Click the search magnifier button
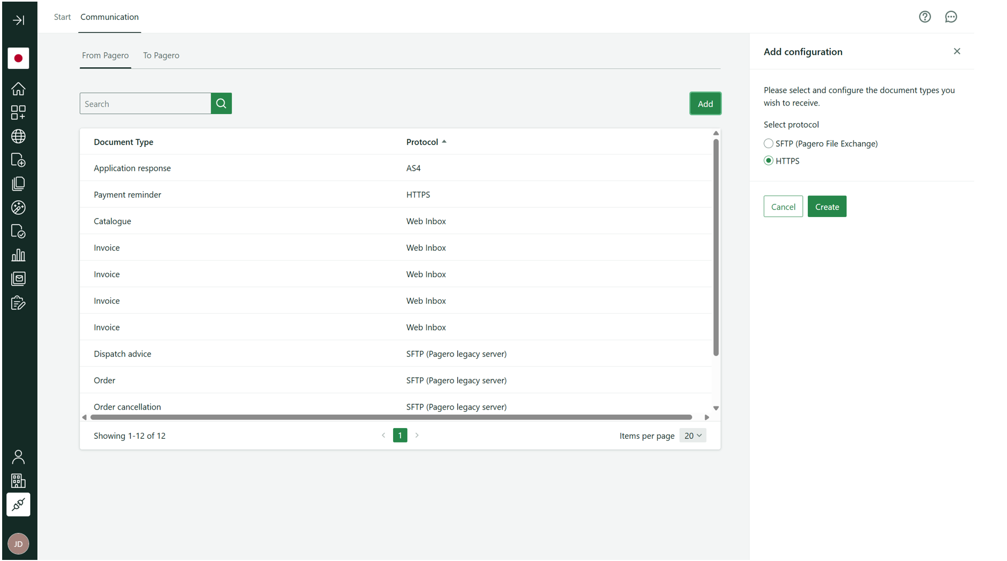 tap(221, 103)
